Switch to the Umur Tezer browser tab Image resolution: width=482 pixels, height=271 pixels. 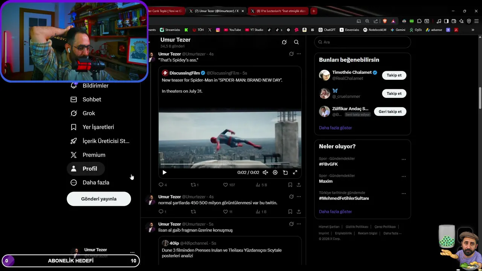(217, 11)
